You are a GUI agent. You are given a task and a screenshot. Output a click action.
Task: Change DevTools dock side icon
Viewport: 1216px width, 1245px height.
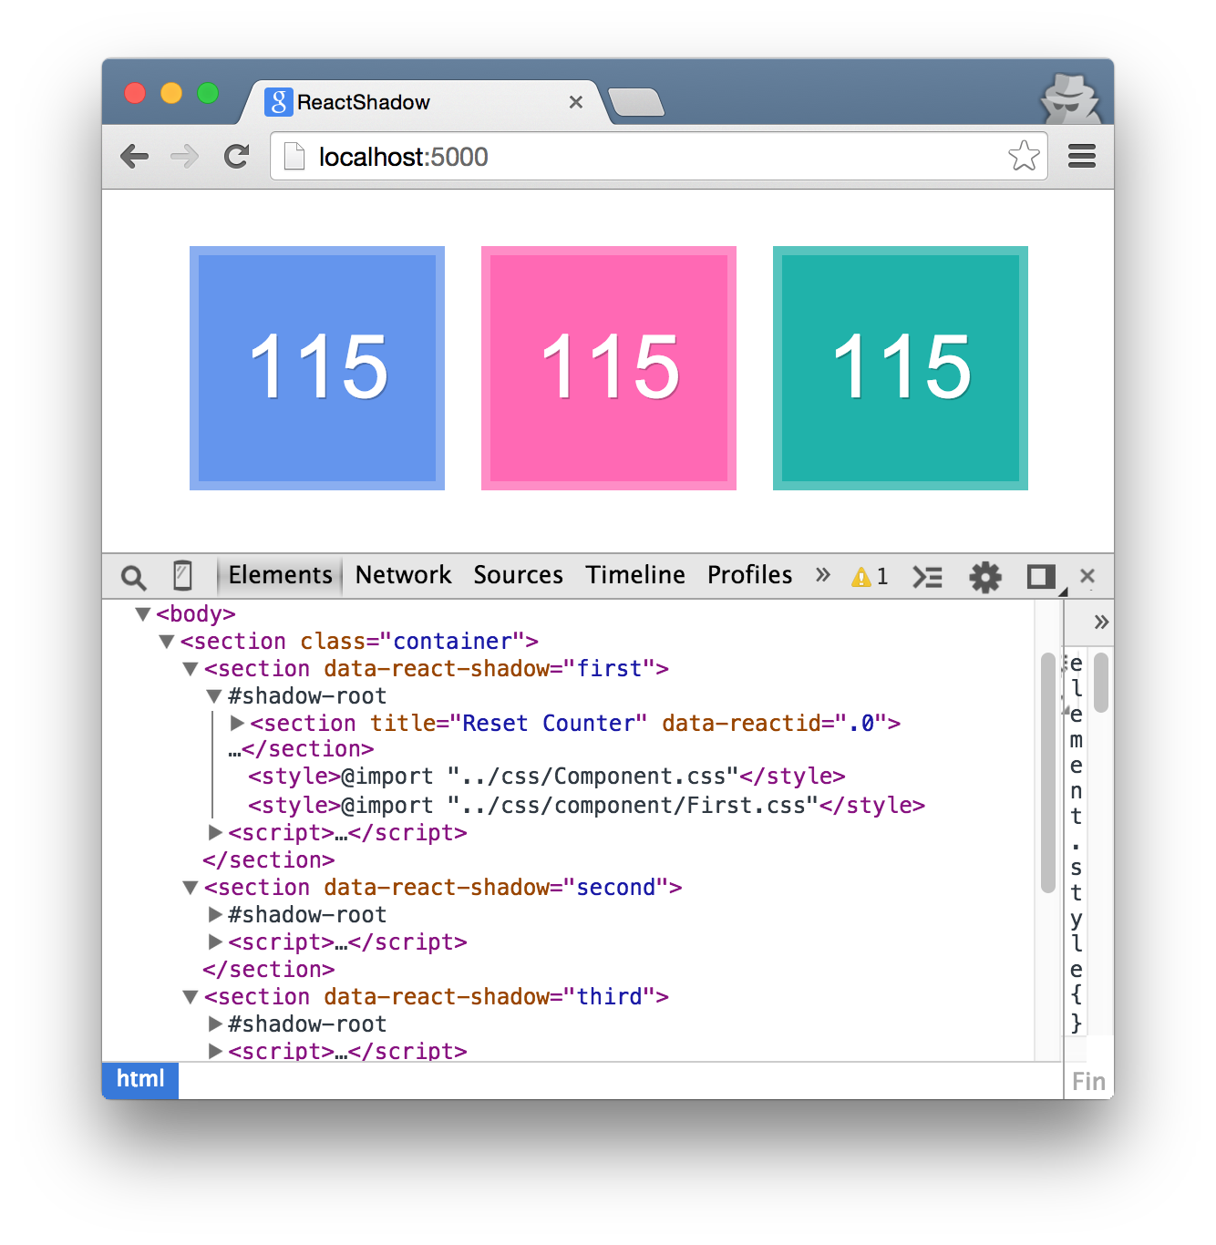[x=1041, y=577]
